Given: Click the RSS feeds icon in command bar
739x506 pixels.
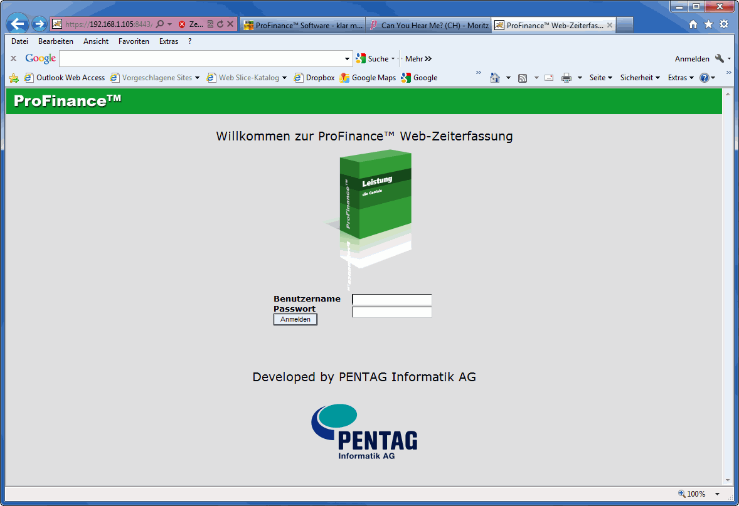Looking at the screenshot, I should (522, 78).
